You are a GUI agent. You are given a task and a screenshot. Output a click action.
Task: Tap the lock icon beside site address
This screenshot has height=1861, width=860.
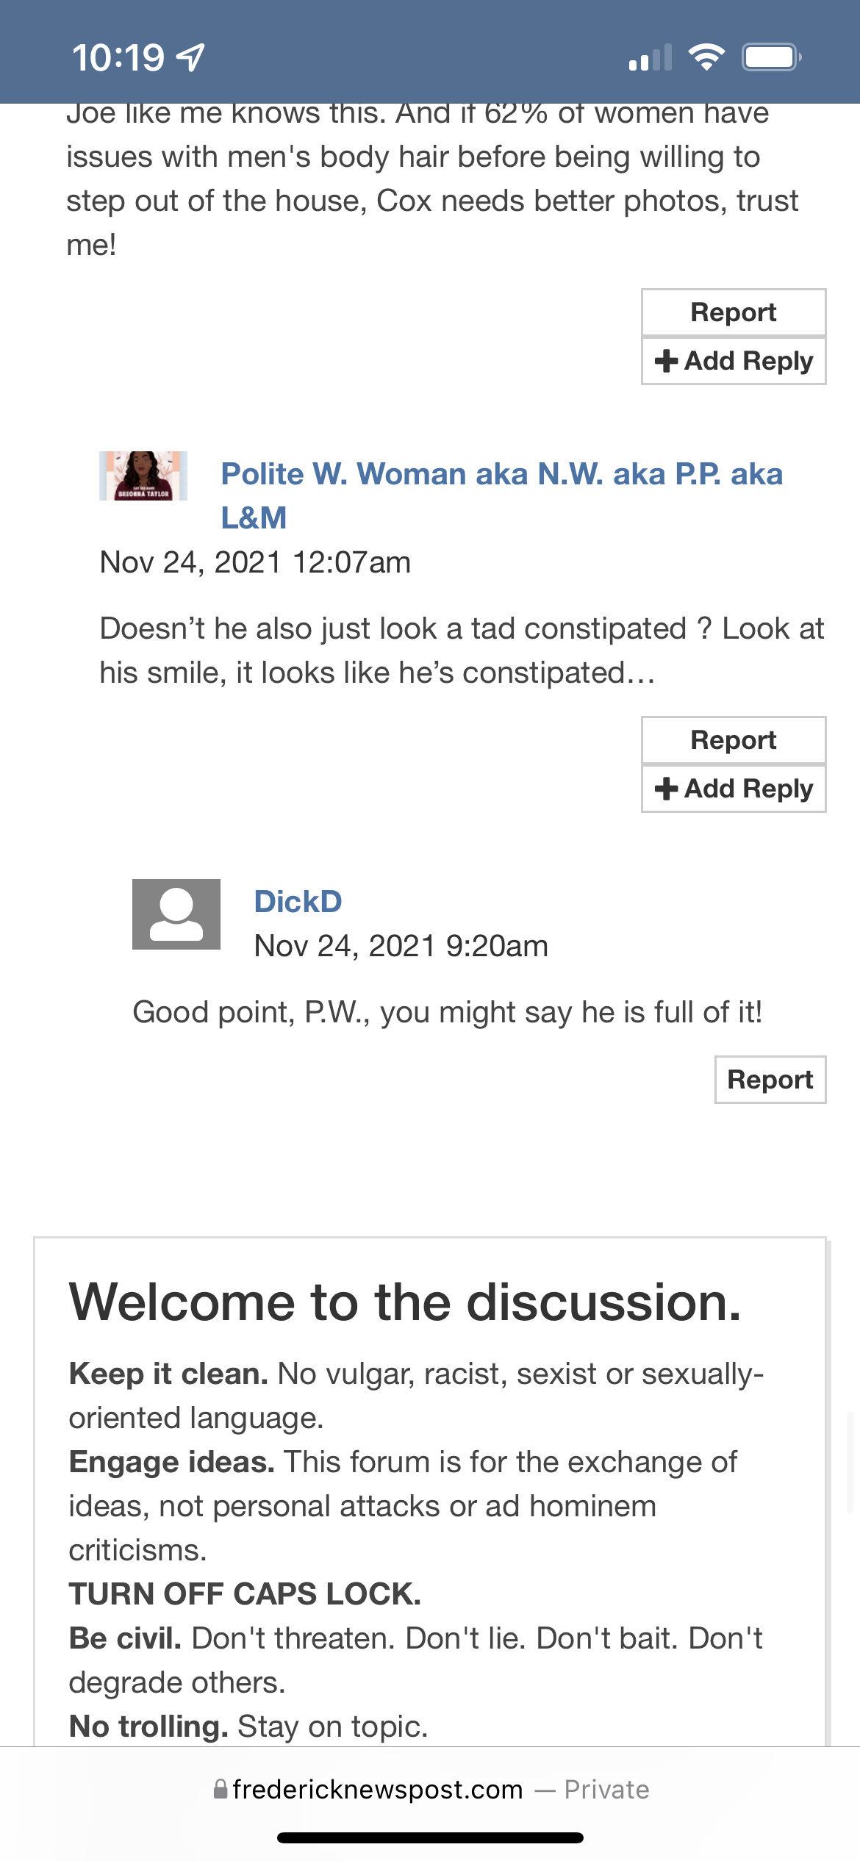tap(220, 1789)
